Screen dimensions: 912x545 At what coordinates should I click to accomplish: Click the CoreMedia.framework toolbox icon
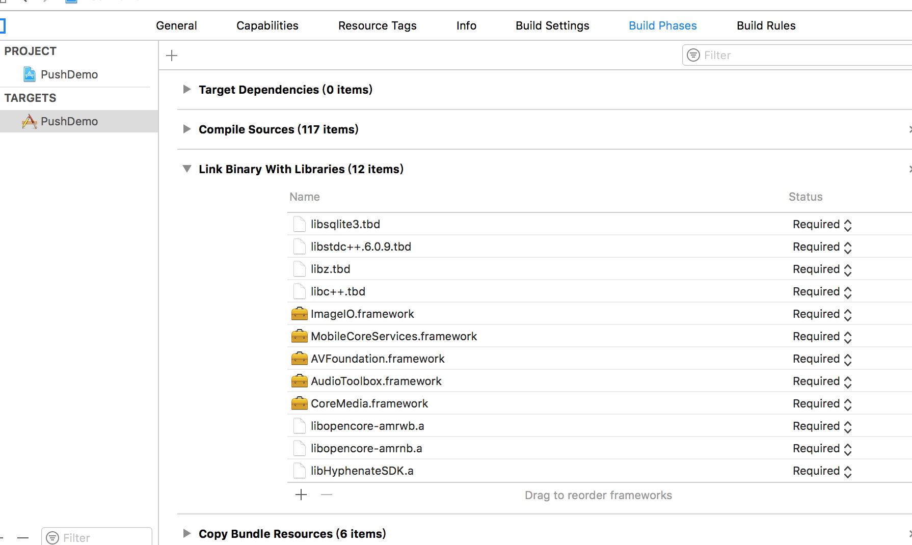pos(299,403)
